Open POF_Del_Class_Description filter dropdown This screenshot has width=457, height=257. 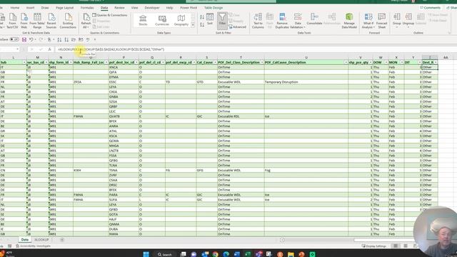(x=262, y=62)
